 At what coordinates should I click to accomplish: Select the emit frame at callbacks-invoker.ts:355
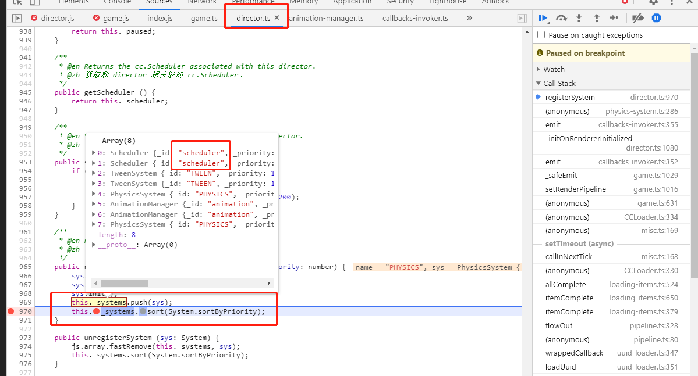coord(612,125)
